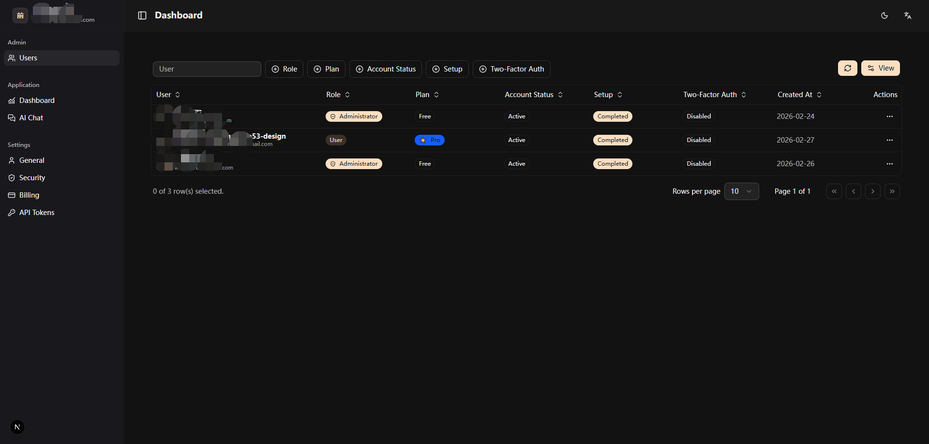This screenshot has width=929, height=444.
Task: Open AI Chat from the sidebar
Action: pyautogui.click(x=31, y=118)
